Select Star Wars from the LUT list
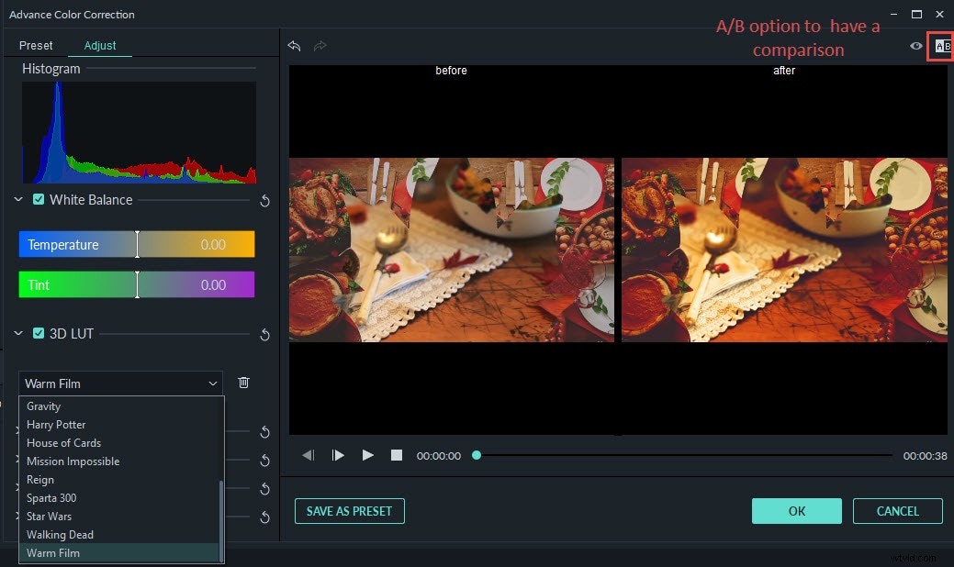 [x=51, y=516]
